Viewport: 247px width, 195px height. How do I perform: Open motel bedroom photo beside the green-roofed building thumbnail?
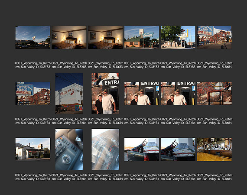[x=105, y=37]
